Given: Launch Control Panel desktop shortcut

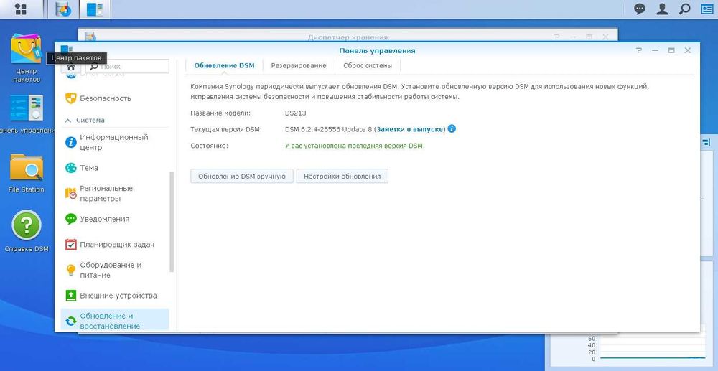Looking at the screenshot, I should 26,114.
